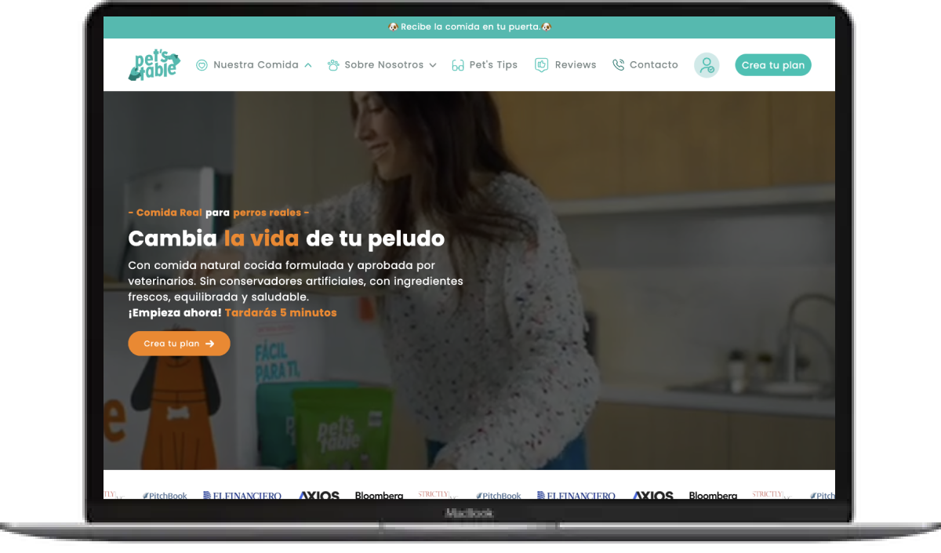Click the arrow icon in the orange Crea tu plan button
Screen dimensions: 941x553
pos(209,344)
